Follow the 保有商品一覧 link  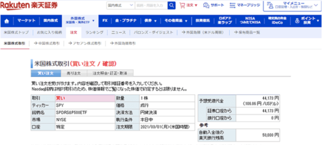pos(247,33)
